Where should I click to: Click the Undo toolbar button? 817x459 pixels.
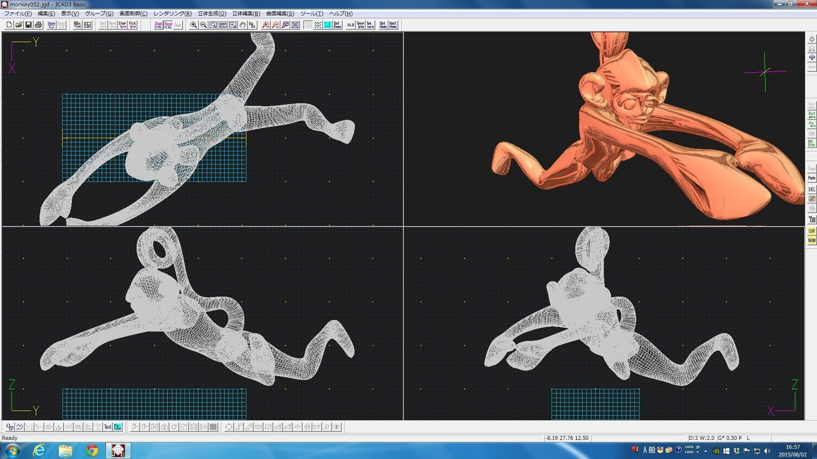pos(51,25)
